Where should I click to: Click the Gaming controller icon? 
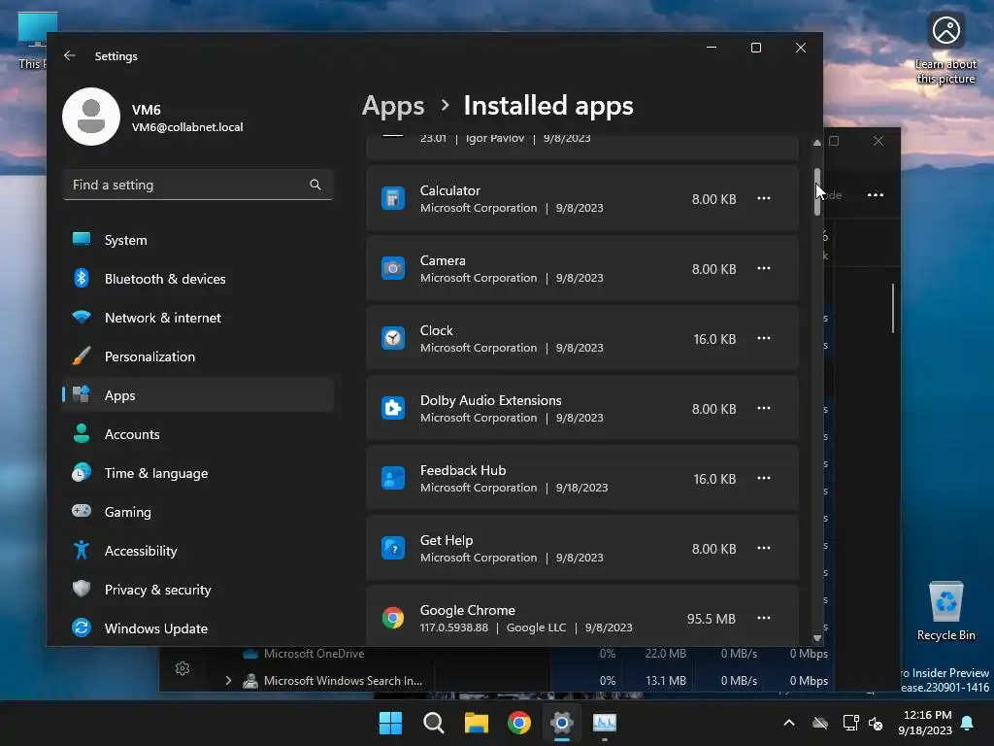pyautogui.click(x=82, y=510)
